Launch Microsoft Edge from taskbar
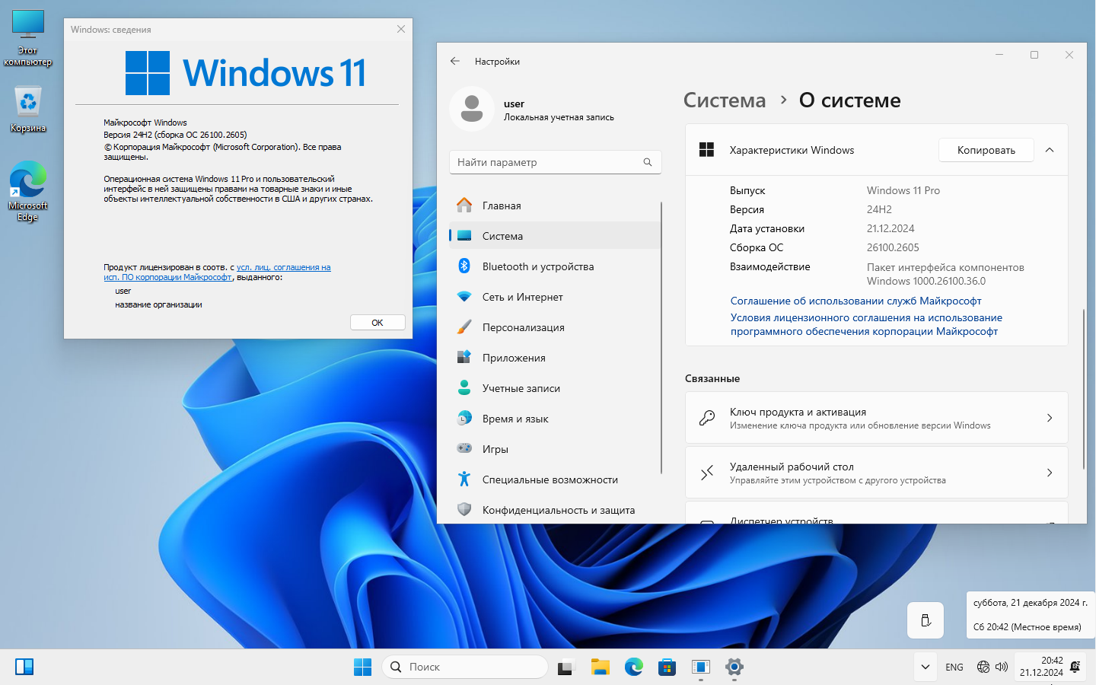Image resolution: width=1096 pixels, height=685 pixels. (633, 667)
